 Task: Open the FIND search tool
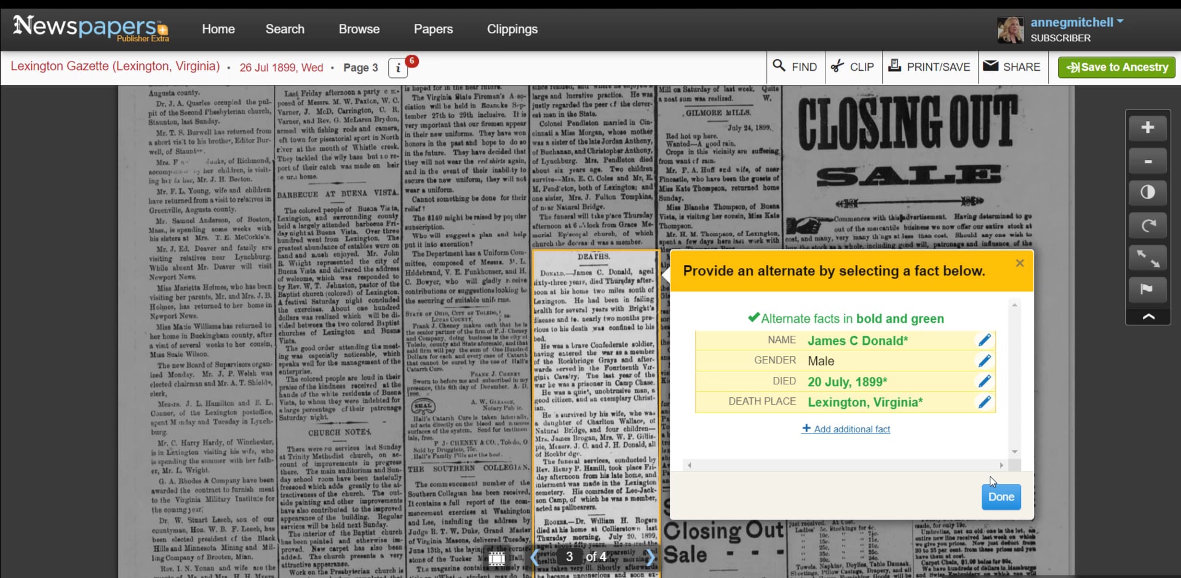click(795, 67)
